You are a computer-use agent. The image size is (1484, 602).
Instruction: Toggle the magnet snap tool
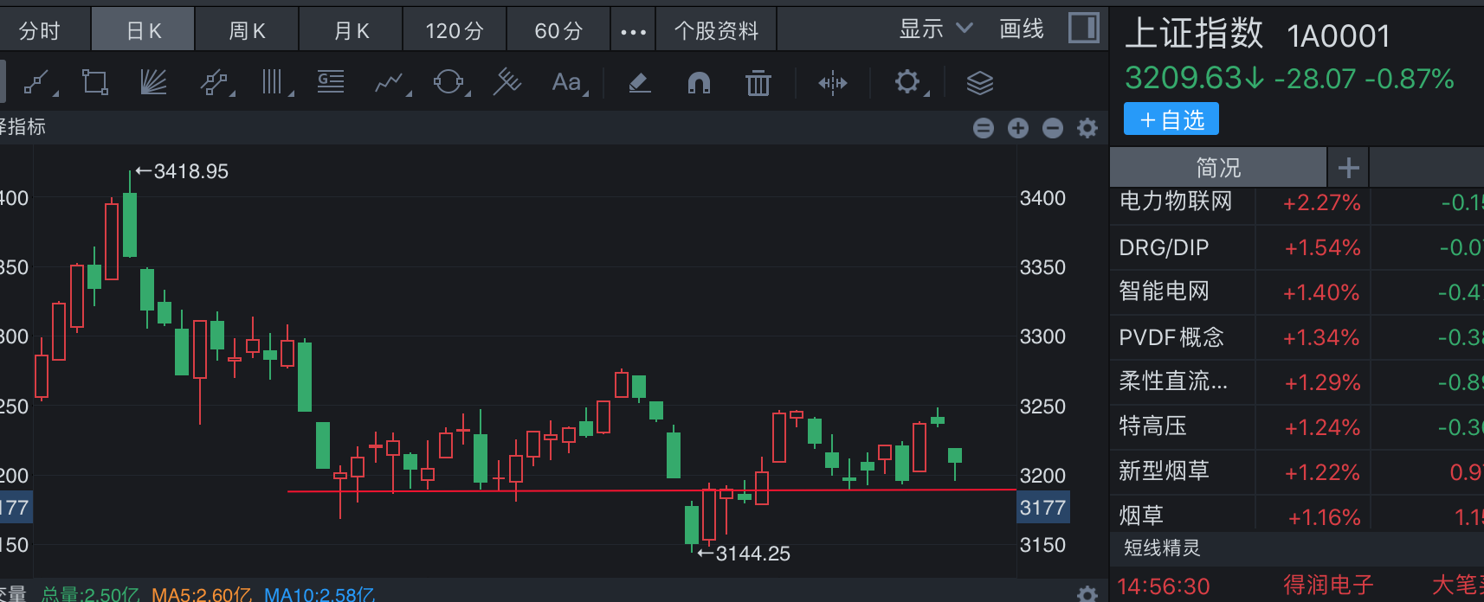[699, 83]
